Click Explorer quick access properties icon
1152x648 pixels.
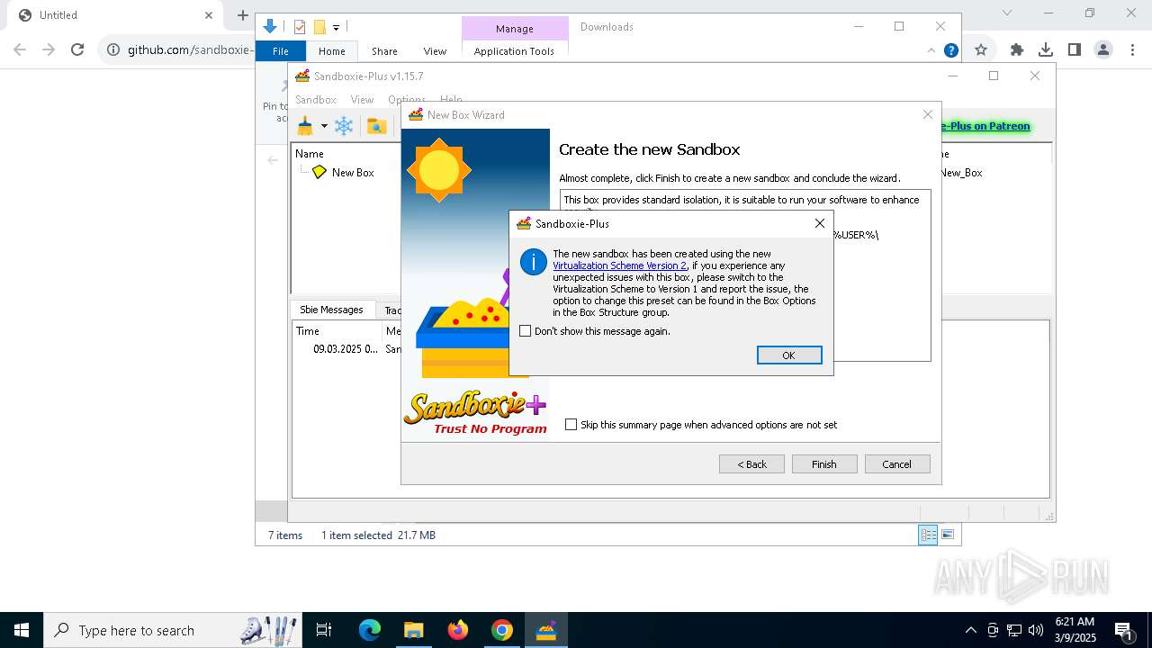tap(300, 27)
